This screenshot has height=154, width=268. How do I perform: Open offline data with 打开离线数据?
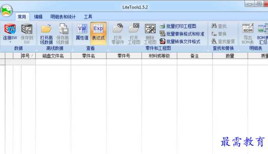(46, 34)
